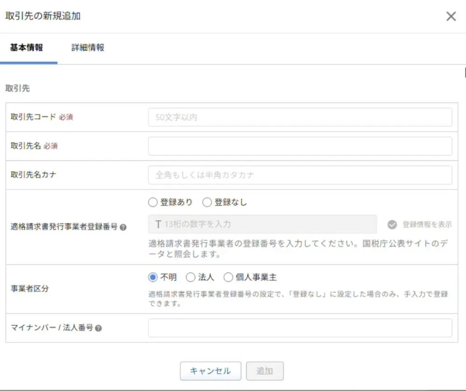Click help icon beside マイナンバー / 法人番号
This screenshot has height=391, width=466.
point(98,328)
